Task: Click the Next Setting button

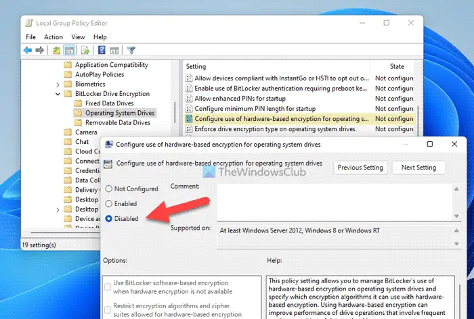Action: (418, 168)
